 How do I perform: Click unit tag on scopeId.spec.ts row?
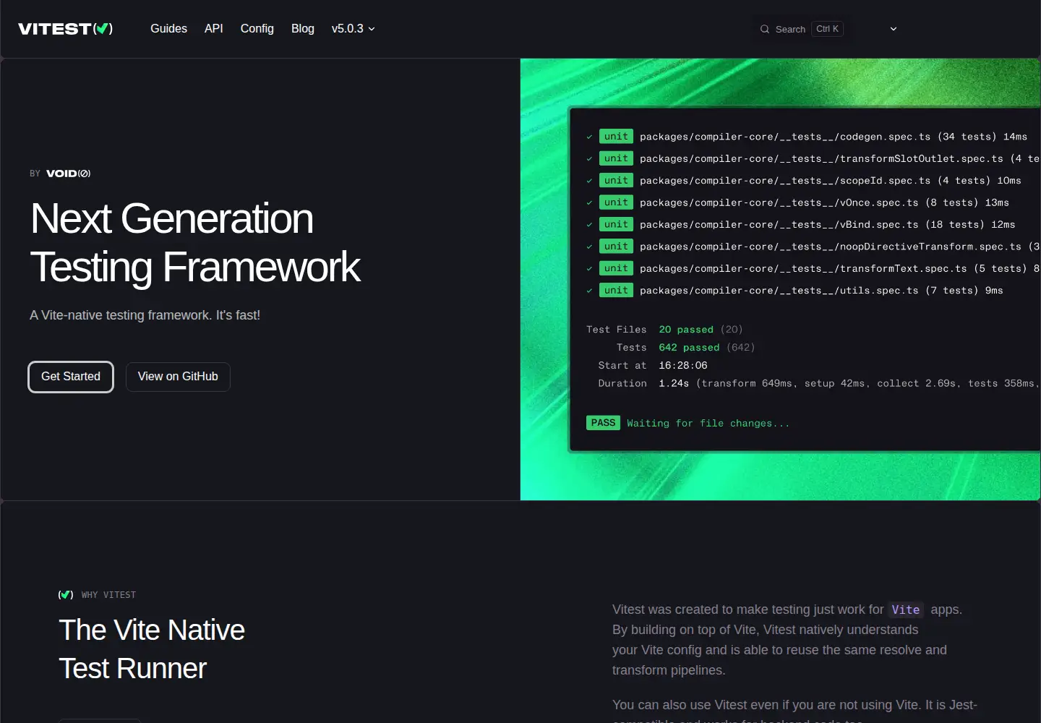[x=616, y=180]
